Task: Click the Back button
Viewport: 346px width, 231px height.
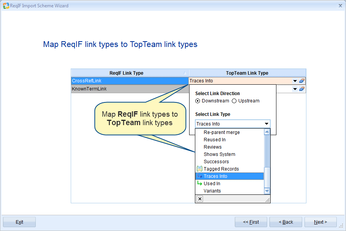Action: pyautogui.click(x=286, y=222)
